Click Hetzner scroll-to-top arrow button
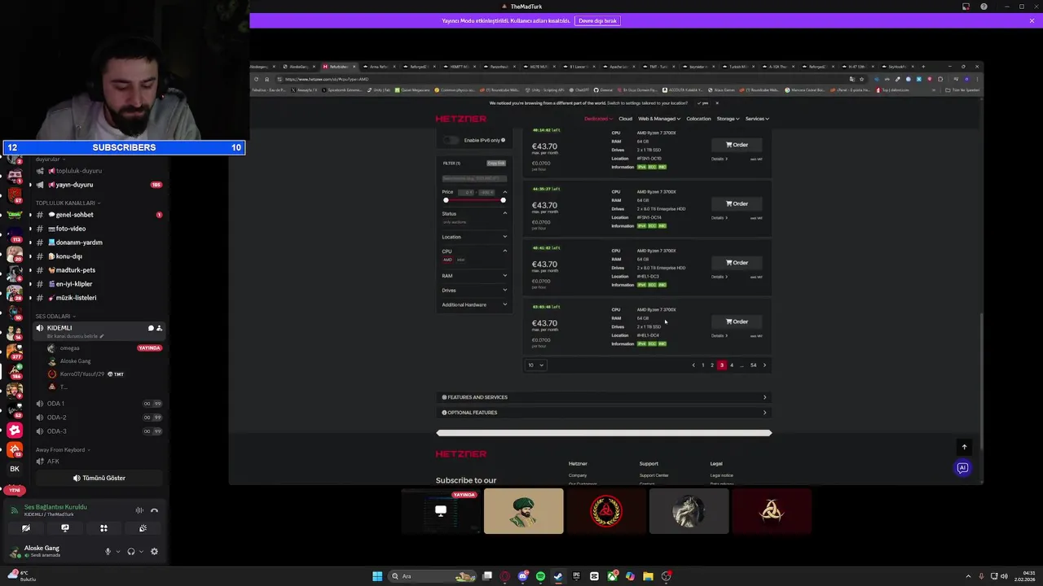The image size is (1043, 586). (x=964, y=447)
